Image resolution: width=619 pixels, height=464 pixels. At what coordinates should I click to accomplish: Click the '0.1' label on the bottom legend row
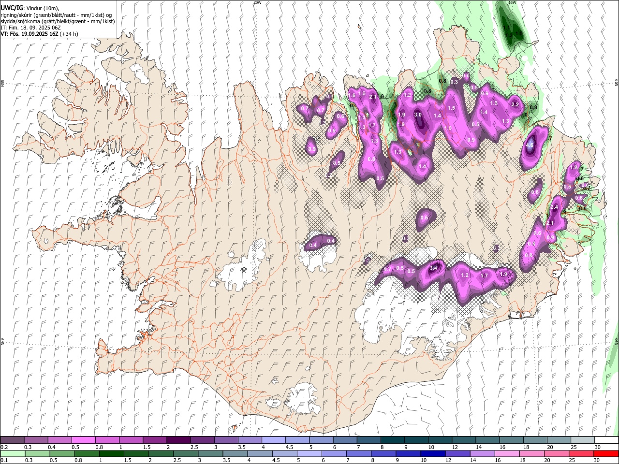(x=4, y=460)
